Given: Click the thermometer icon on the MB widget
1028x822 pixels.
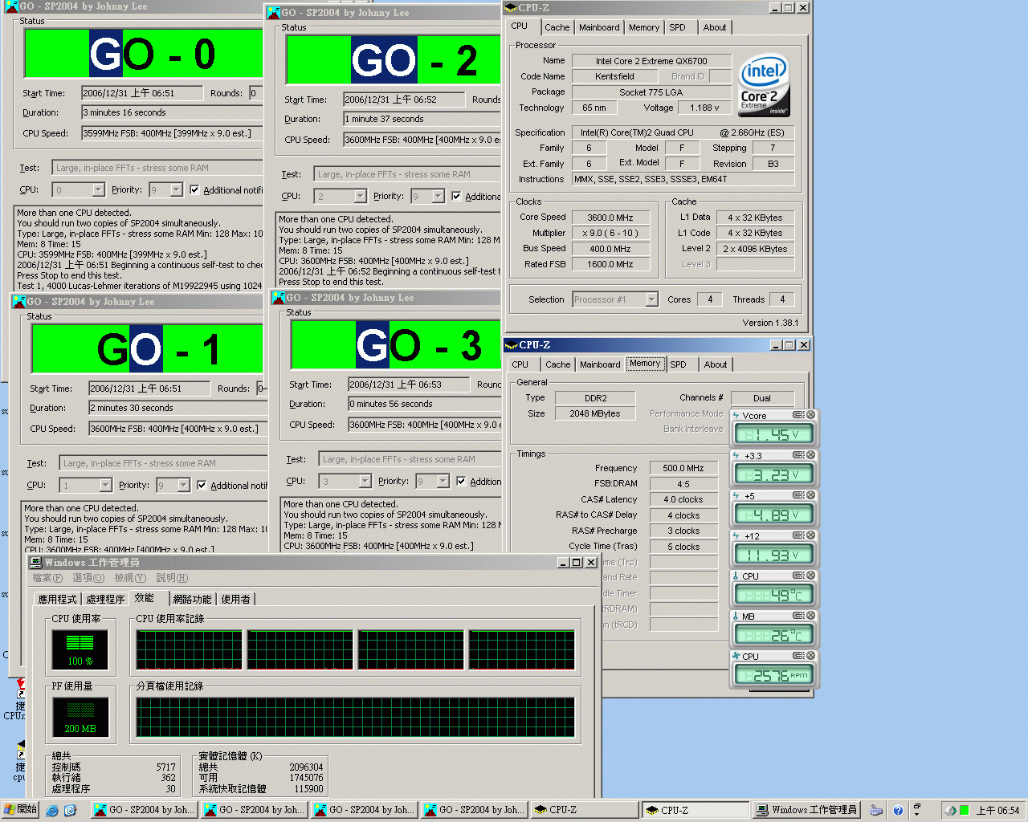Looking at the screenshot, I should click(736, 616).
